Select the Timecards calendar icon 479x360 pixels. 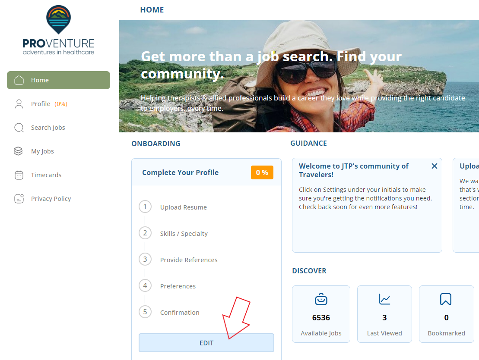pyautogui.click(x=19, y=175)
